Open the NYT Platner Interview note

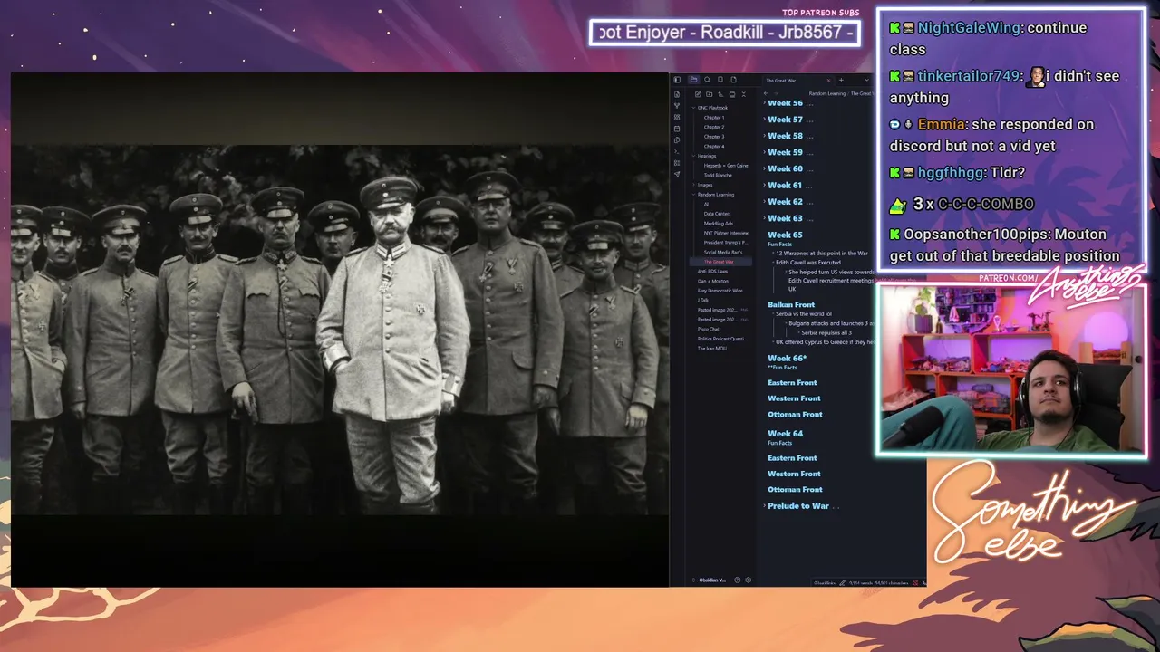point(726,233)
